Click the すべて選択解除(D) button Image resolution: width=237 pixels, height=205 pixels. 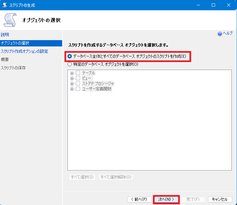(116, 177)
